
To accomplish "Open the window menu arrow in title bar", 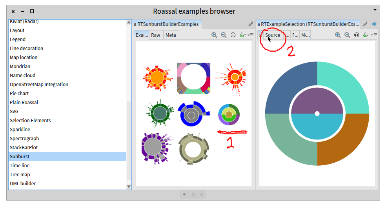I will (x=375, y=9).
